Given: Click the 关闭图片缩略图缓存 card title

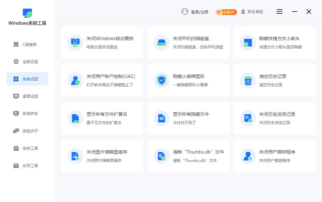Looking at the screenshot, I should click(107, 152).
